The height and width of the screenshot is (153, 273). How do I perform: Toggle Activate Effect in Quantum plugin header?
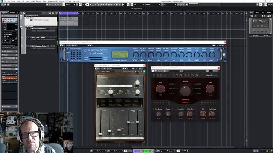61,45
